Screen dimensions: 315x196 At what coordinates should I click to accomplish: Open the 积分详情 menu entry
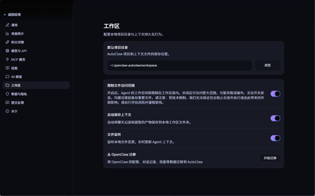tap(36, 42)
